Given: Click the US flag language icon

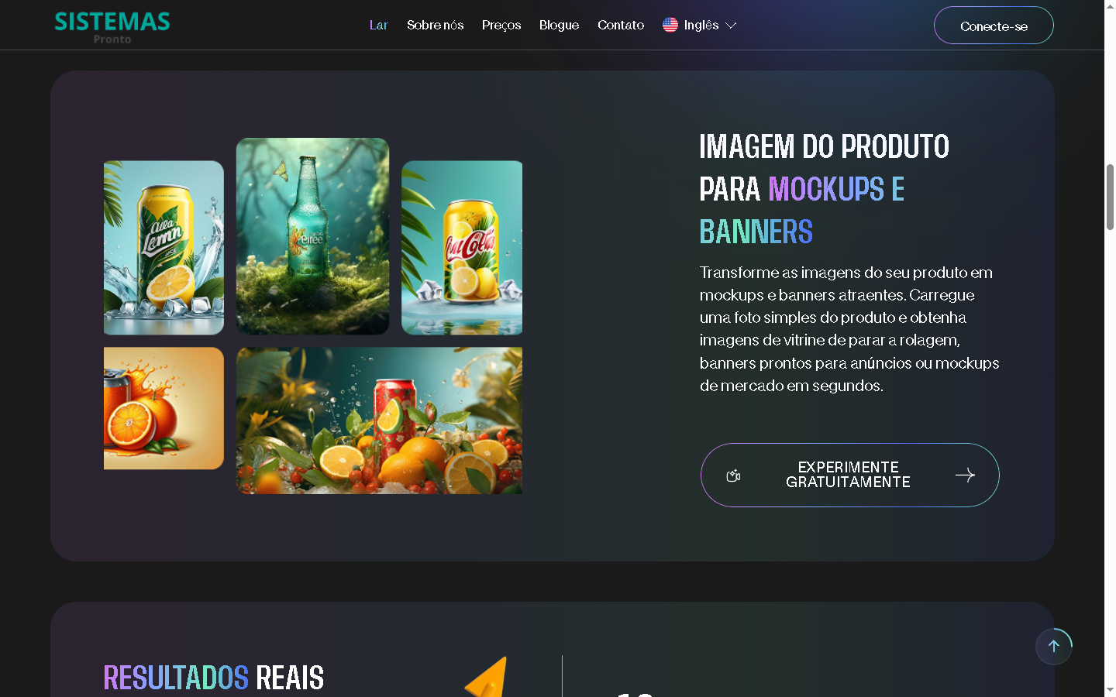Looking at the screenshot, I should [x=670, y=25].
